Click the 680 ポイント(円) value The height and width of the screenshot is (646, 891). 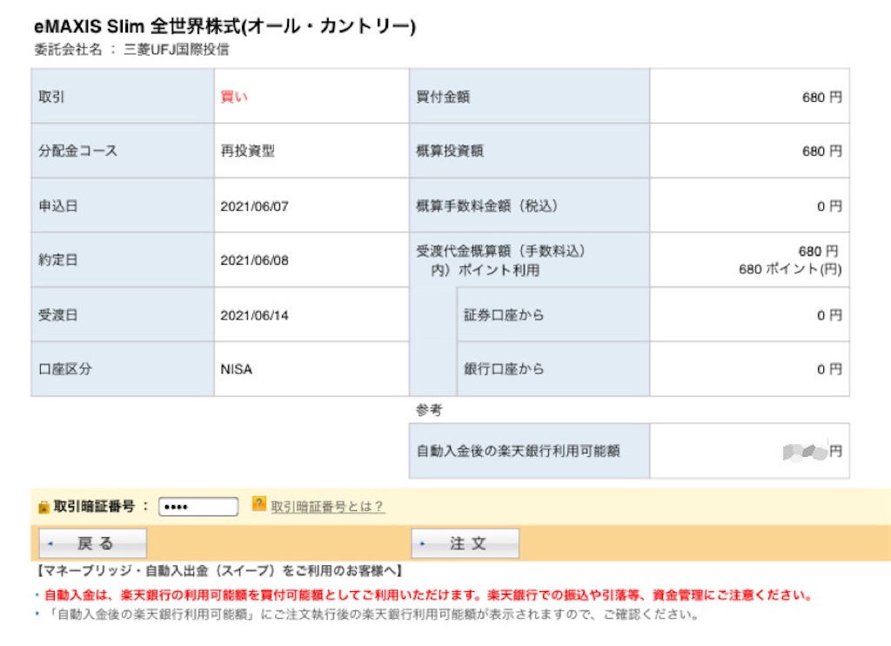[x=790, y=270]
